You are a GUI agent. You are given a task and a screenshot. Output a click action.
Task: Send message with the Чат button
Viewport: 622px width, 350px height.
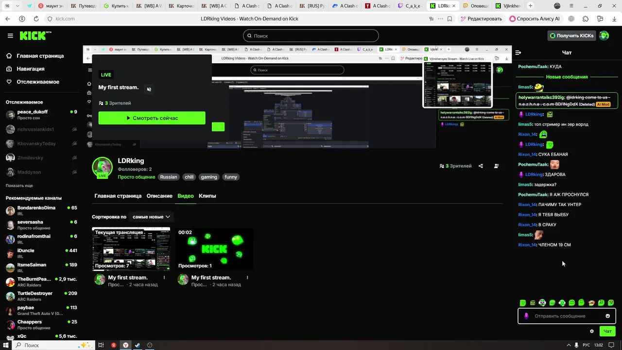click(x=607, y=331)
